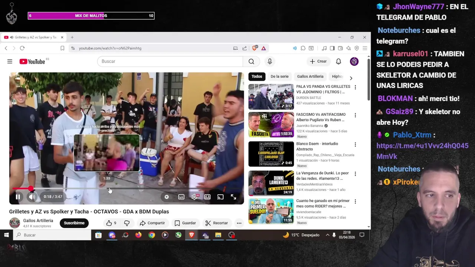Mute the video volume speaker icon

coord(32,197)
